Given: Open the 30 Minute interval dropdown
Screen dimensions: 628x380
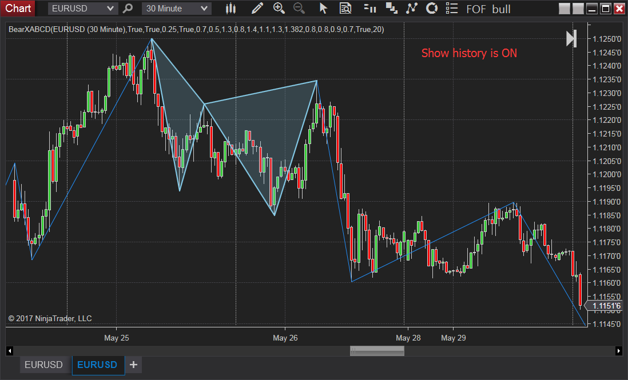Looking at the screenshot, I should point(176,9).
